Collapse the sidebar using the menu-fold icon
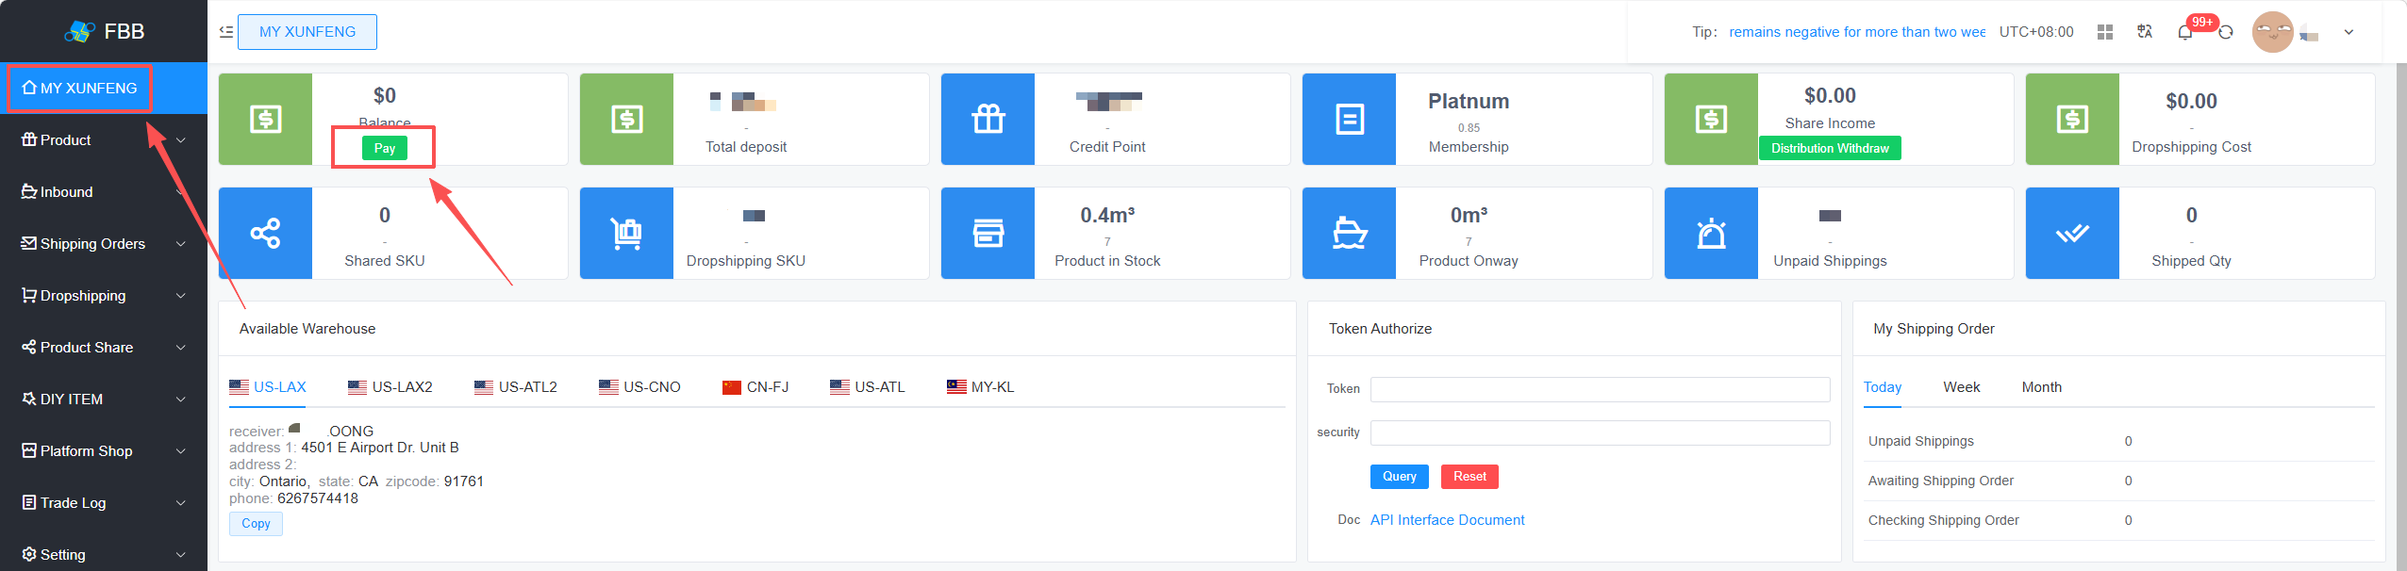The width and height of the screenshot is (2407, 571). pos(226,32)
